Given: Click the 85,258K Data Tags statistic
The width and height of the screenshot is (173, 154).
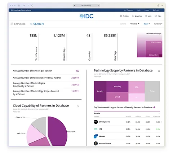Looking at the screenshot, I should coord(110,35).
